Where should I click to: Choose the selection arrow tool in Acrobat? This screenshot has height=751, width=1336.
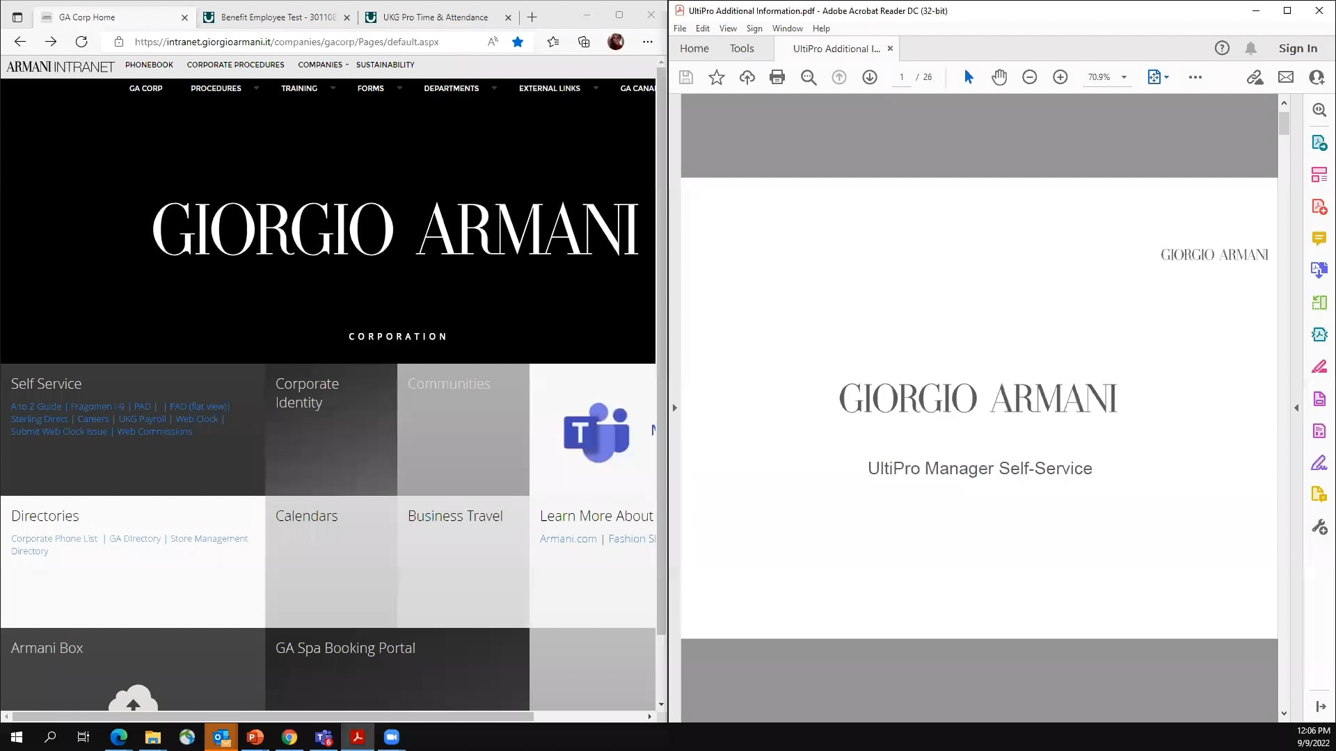tap(969, 77)
